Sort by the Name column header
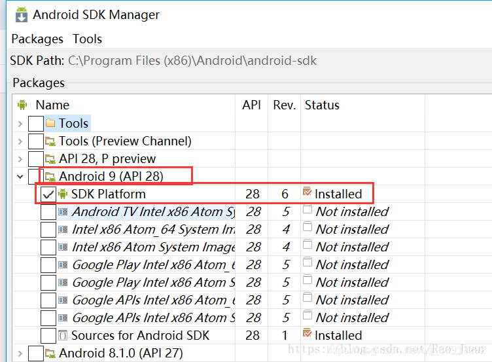Viewport: 492px width, 362px height. point(52,105)
